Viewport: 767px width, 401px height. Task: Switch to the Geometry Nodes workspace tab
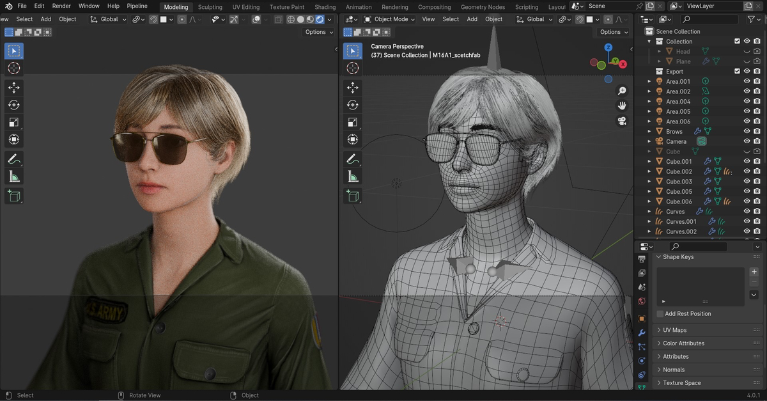pyautogui.click(x=483, y=7)
